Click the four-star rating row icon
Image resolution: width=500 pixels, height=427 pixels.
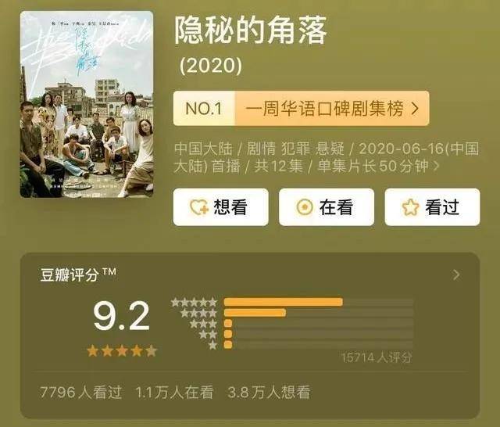point(198,313)
